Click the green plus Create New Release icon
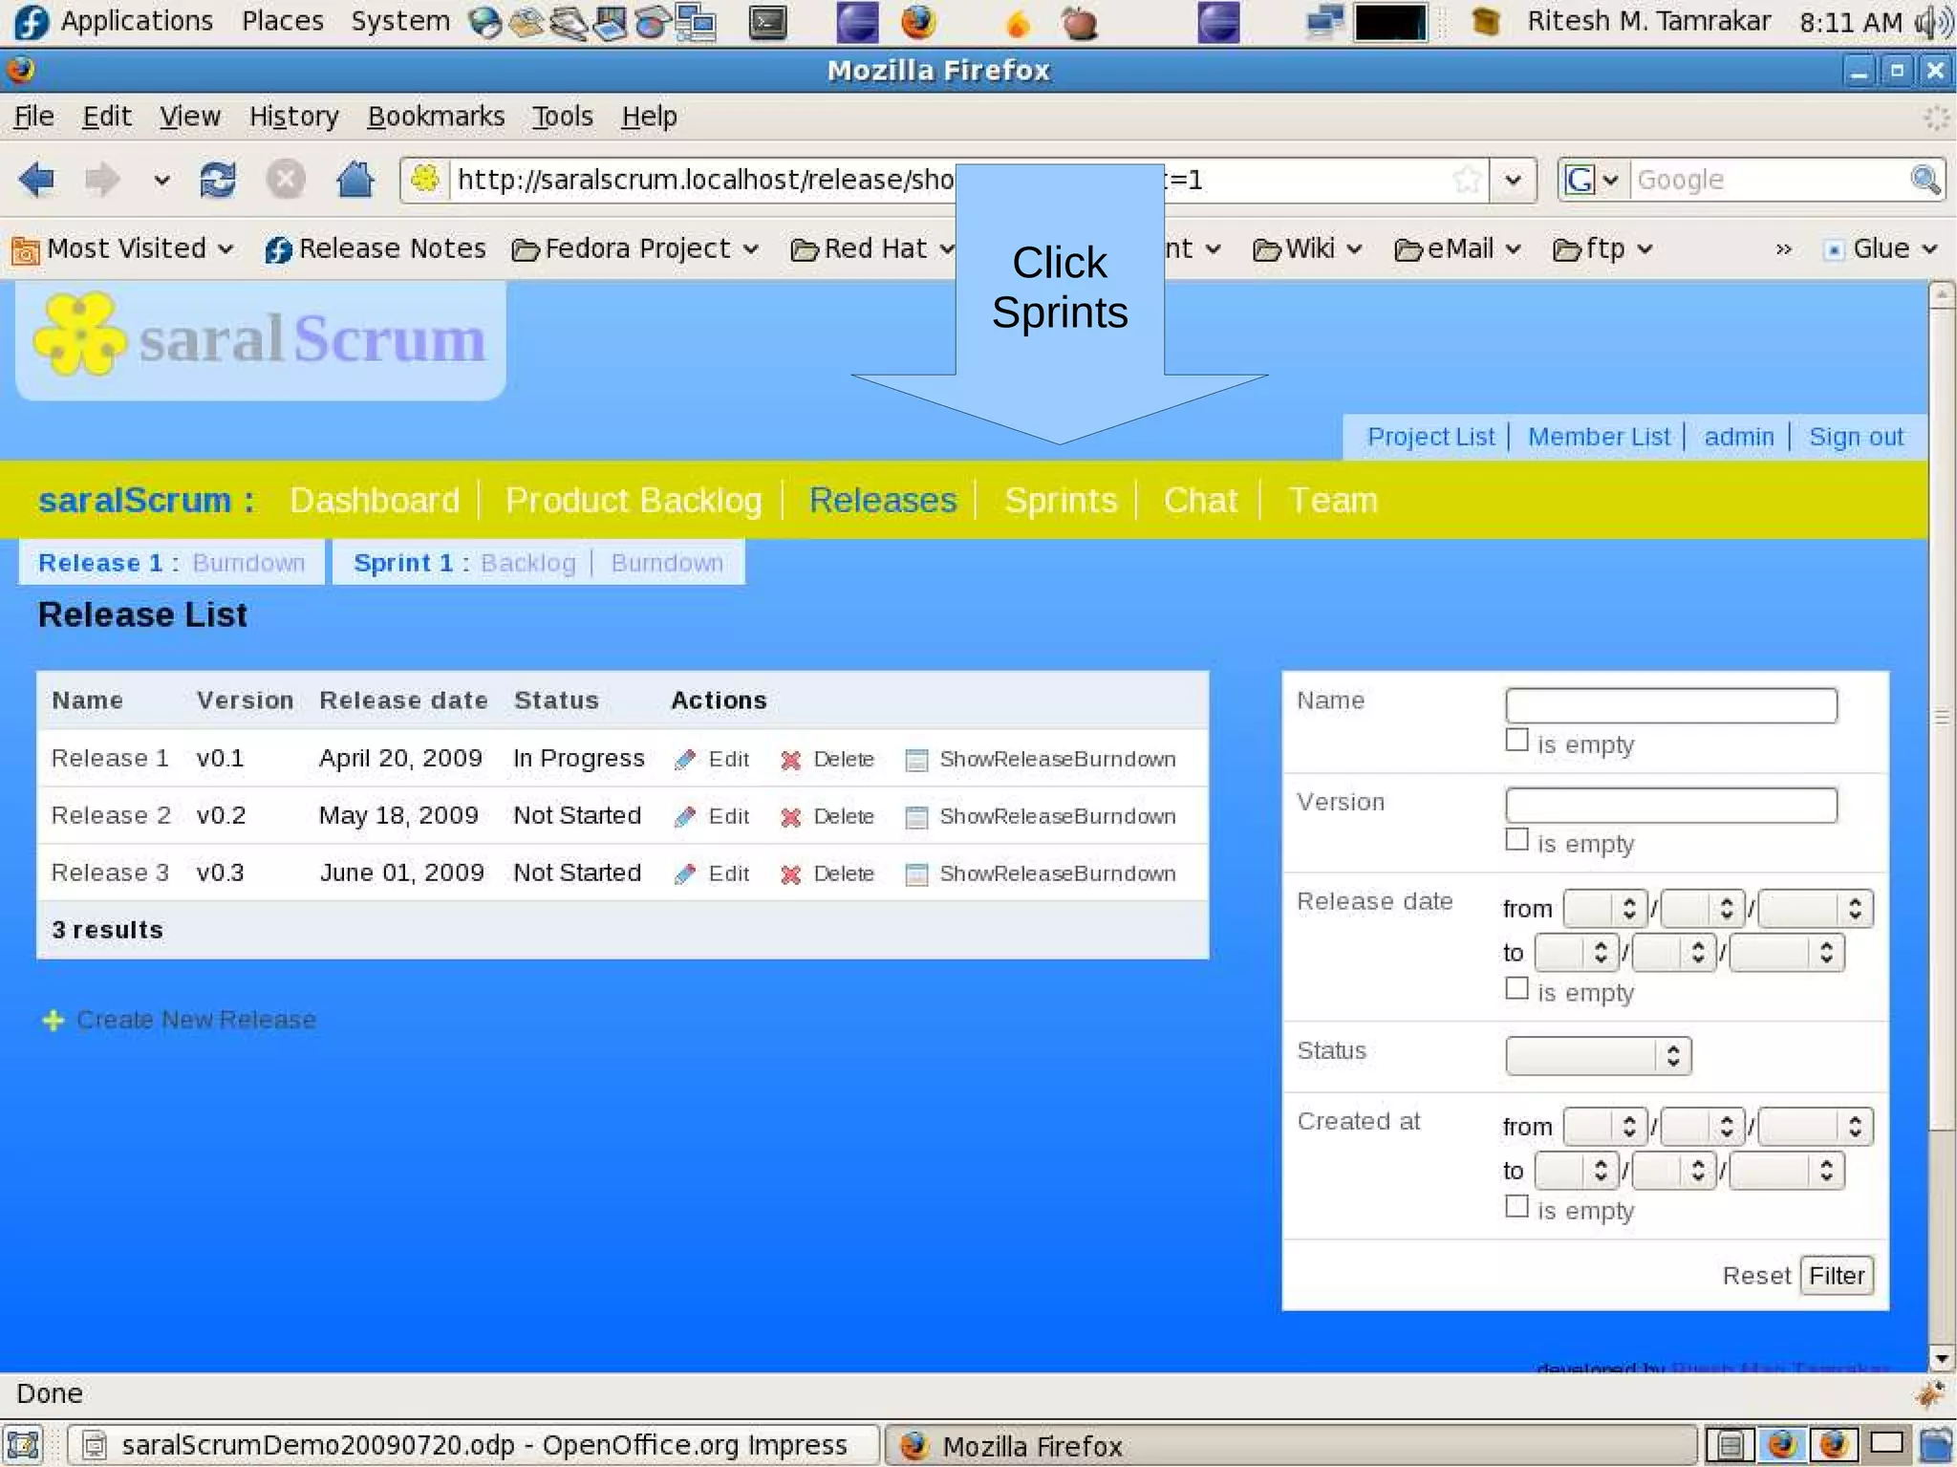The height and width of the screenshot is (1467, 1957). (54, 1021)
